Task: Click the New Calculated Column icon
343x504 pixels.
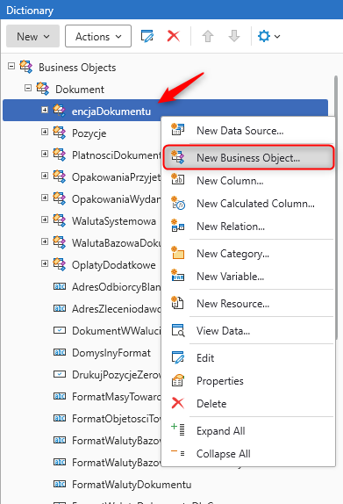Action: [x=178, y=204]
